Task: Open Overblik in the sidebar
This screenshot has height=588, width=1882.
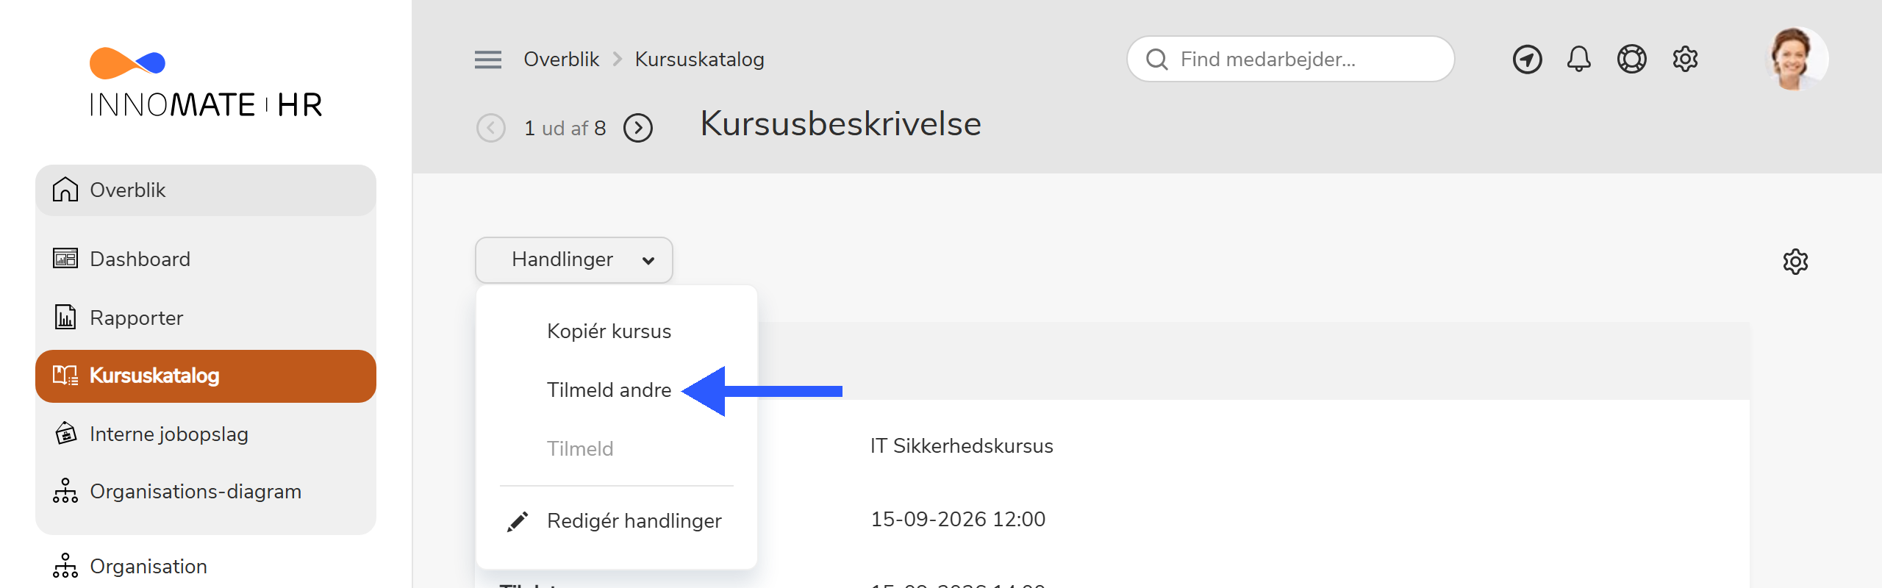Action: coord(206,190)
